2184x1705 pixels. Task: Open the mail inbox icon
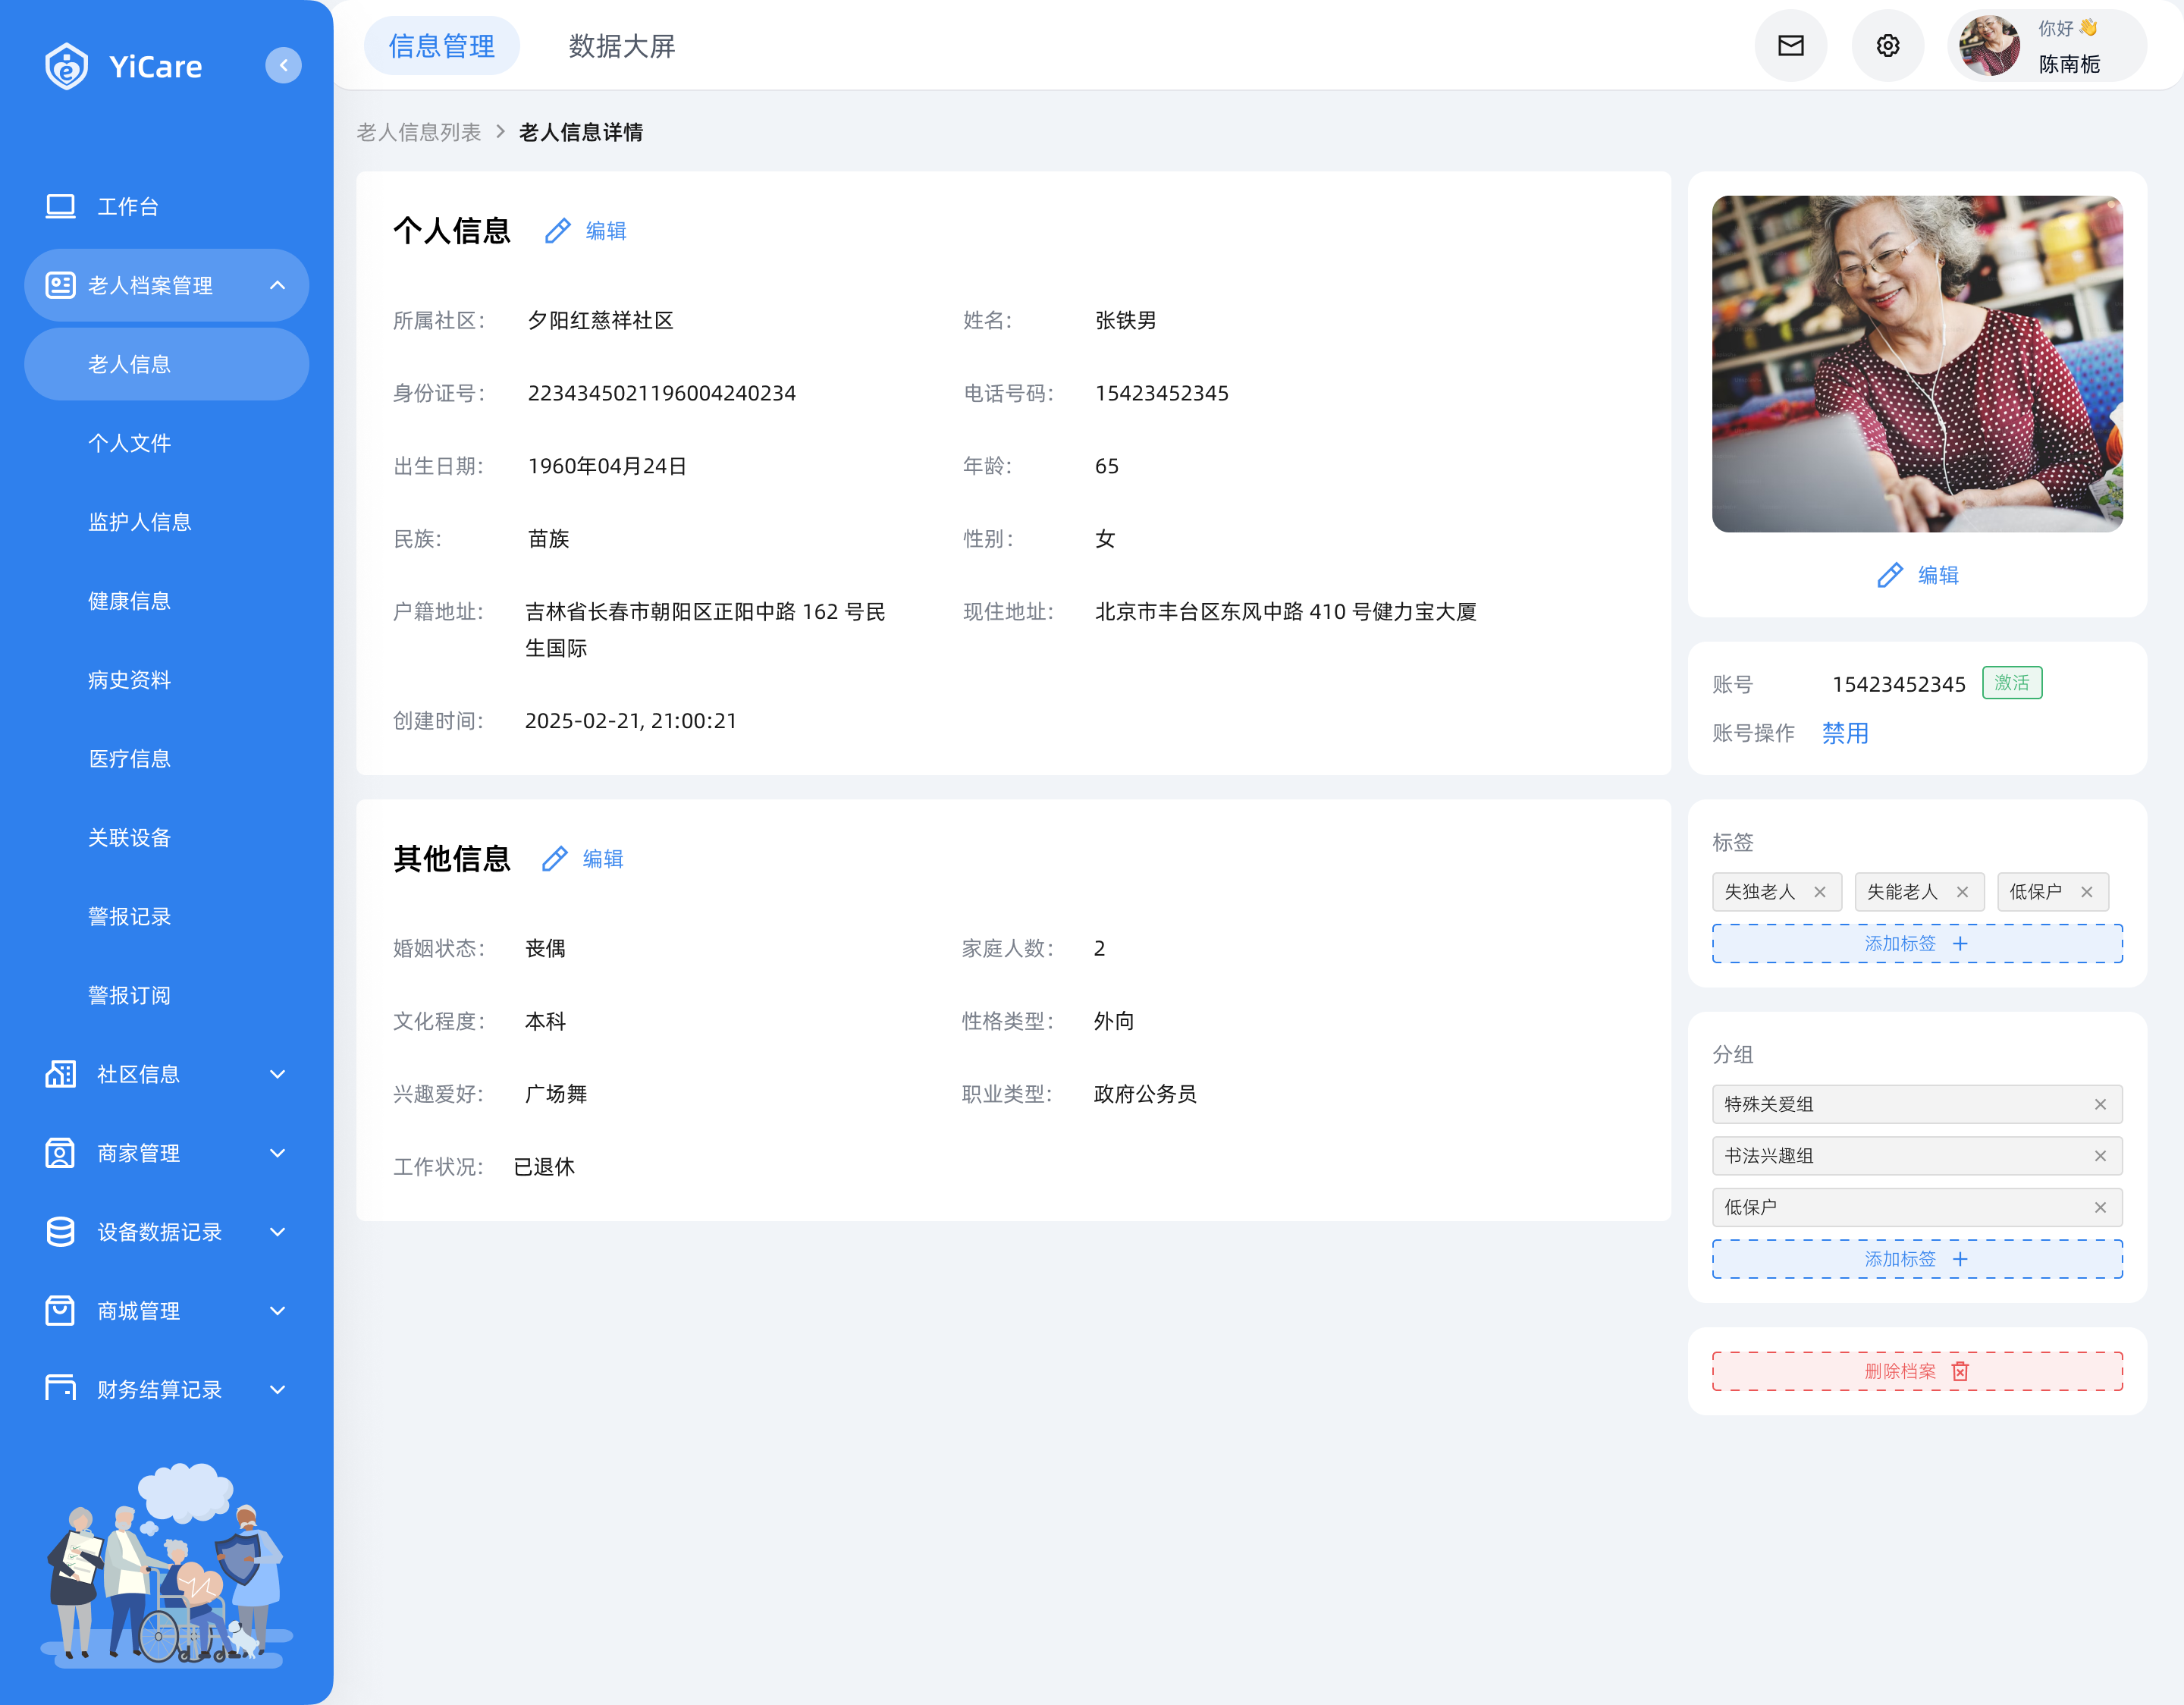(1790, 46)
